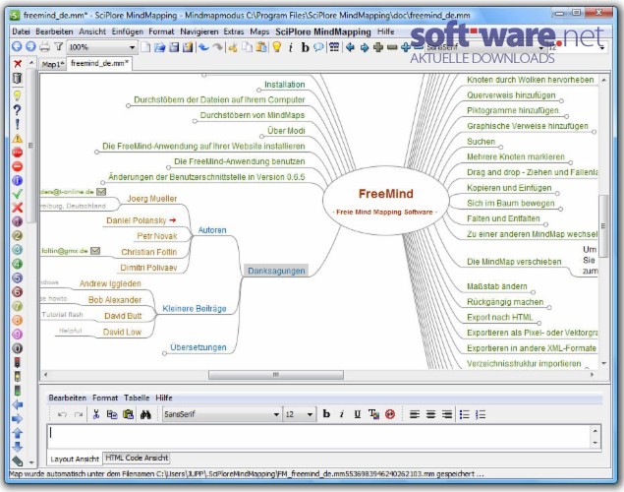Click the horizontal scrollbar thumb of map
624x492 pixels.
[276, 375]
